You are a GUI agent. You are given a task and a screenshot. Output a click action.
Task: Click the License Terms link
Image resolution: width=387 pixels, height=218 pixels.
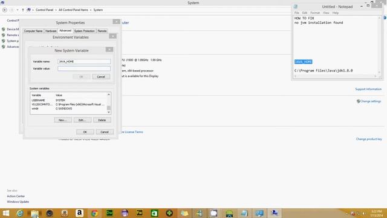(134, 132)
